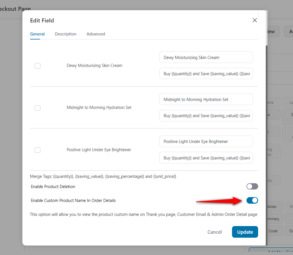
Task: Click the Enable Product Deletion label
Action: [x=53, y=186]
